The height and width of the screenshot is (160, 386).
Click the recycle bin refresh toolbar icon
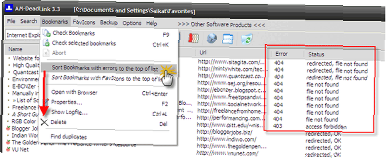click(246, 39)
